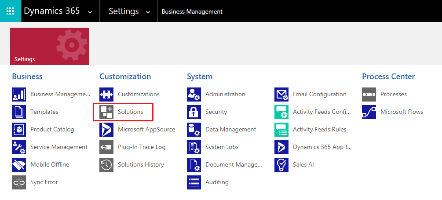
Task: Select the Security padlock icon
Action: [194, 112]
